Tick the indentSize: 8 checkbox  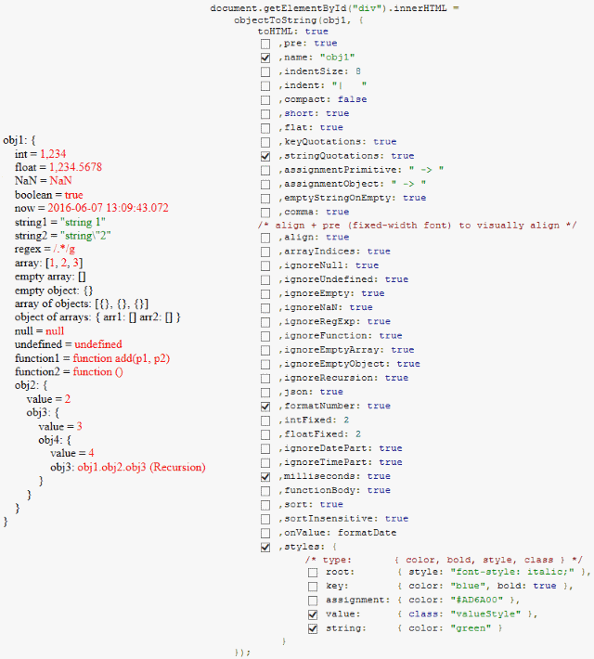[265, 71]
